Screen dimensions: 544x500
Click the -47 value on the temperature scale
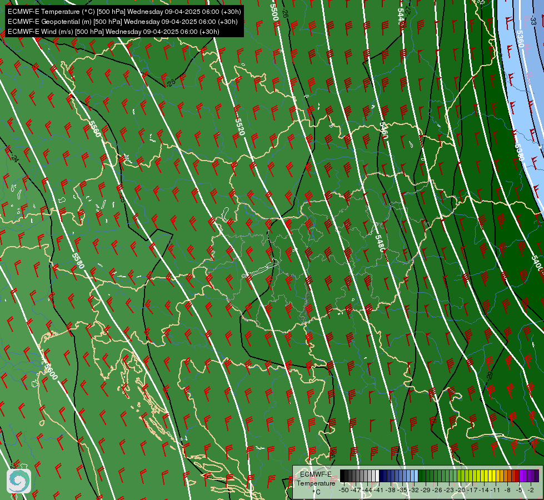(355, 490)
